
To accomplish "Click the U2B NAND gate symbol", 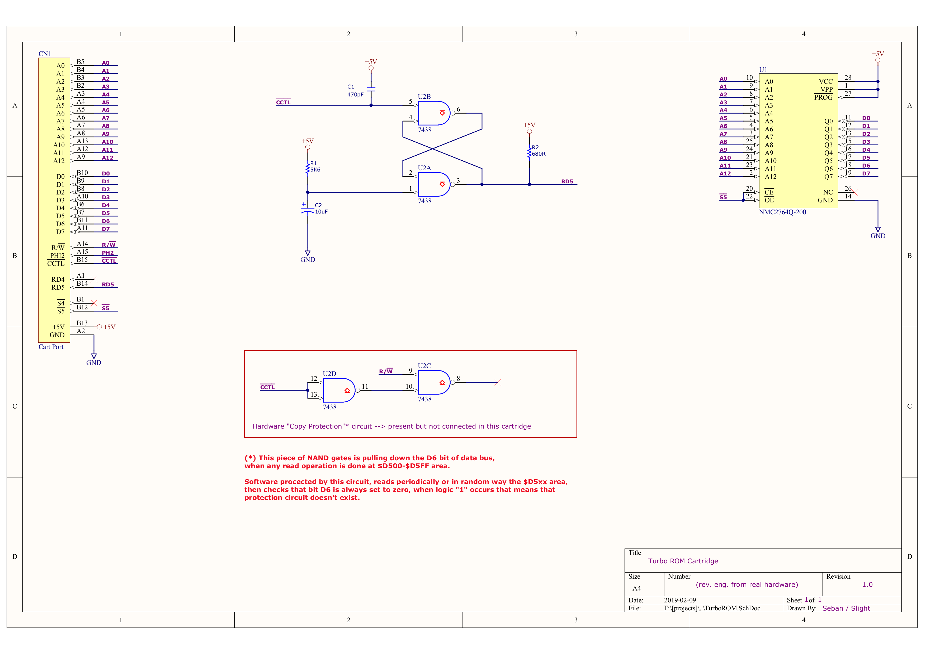I will click(434, 113).
